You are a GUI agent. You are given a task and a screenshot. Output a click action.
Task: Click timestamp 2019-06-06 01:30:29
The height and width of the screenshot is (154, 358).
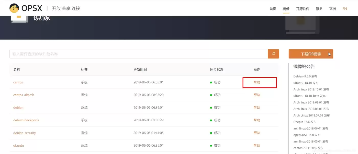(x=148, y=120)
